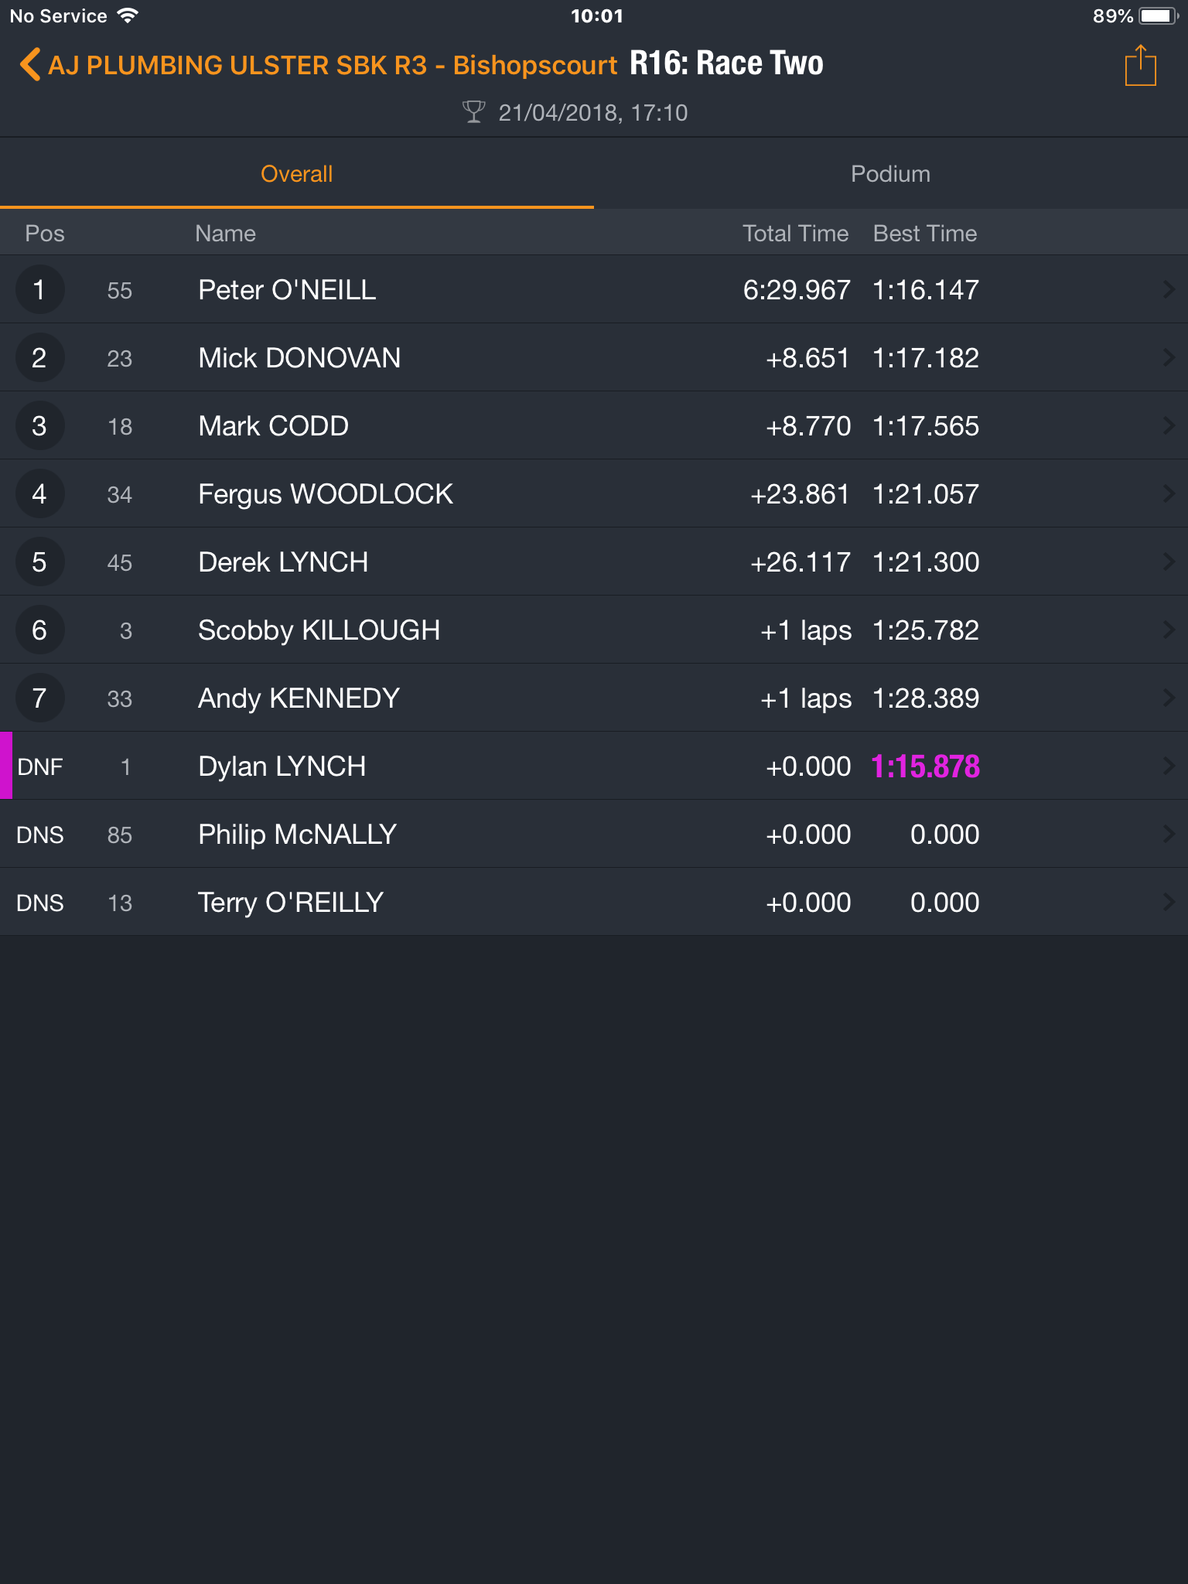Open details chevron for Mick DONOVAN

(x=1169, y=357)
